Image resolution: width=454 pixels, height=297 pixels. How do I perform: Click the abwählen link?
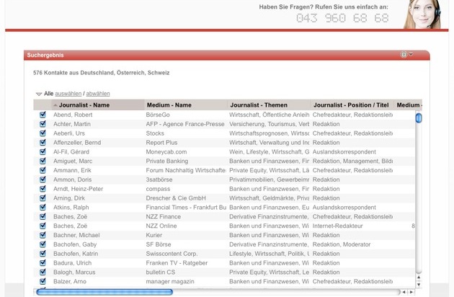click(98, 94)
